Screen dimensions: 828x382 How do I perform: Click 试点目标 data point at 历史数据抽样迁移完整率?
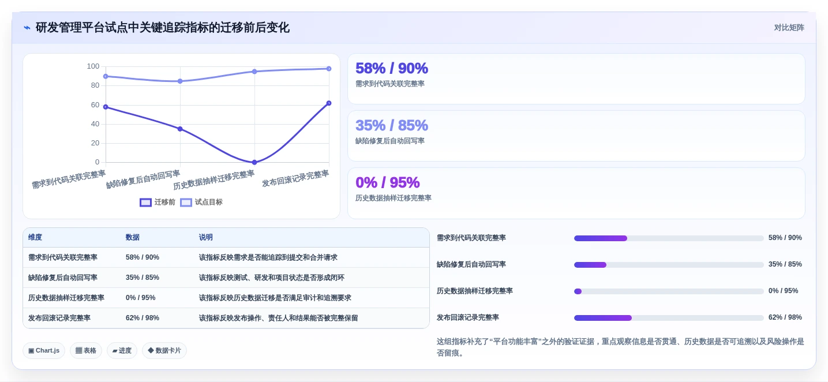click(254, 72)
